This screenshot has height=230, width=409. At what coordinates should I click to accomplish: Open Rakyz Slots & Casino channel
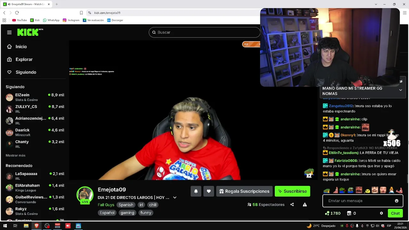click(x=35, y=211)
